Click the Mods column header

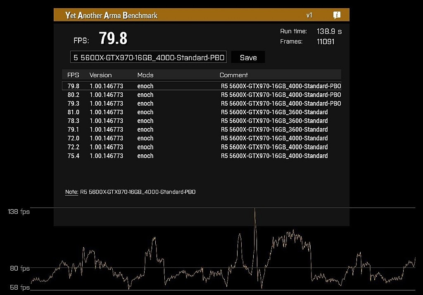(145, 75)
